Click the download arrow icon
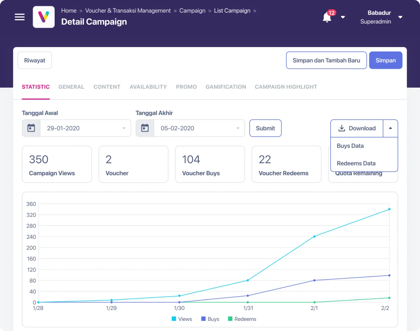Screen dimensions: 420x331 [x=341, y=128]
